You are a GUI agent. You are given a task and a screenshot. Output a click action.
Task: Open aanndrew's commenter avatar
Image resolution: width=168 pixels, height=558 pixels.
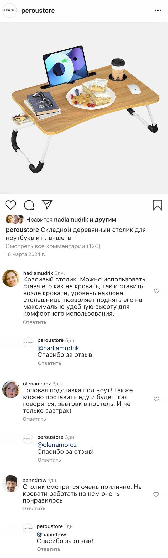(11, 483)
